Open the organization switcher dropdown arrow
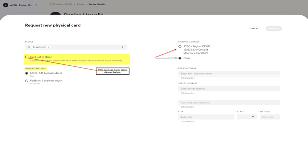 [36, 5]
